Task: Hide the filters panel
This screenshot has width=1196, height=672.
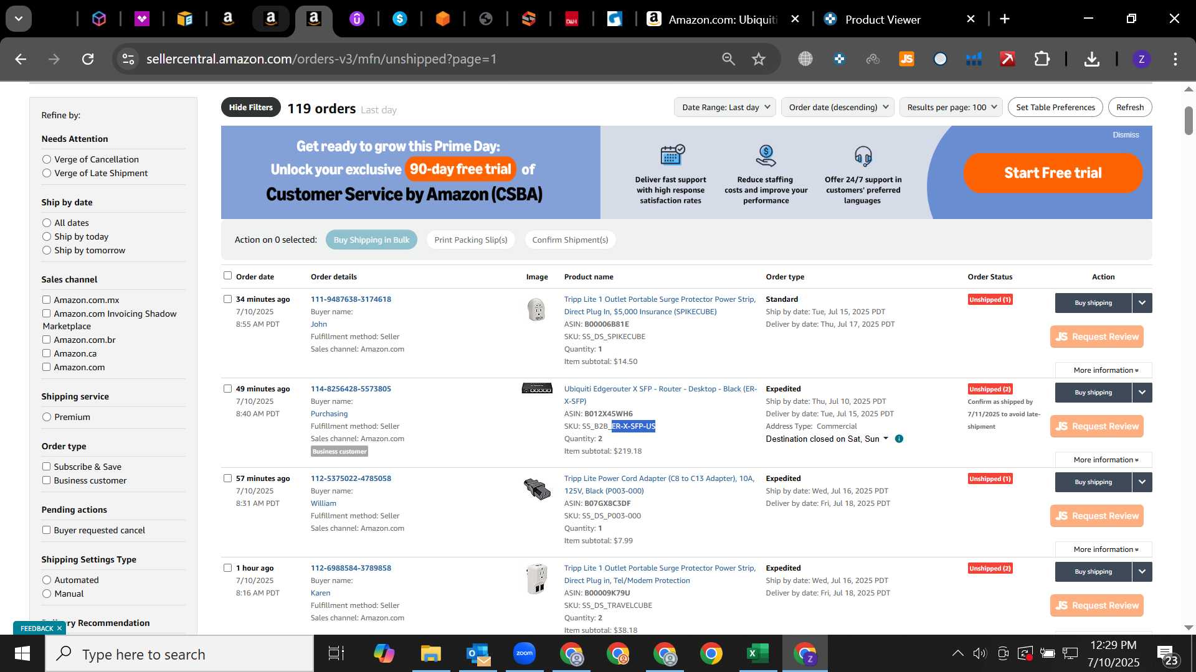Action: pyautogui.click(x=250, y=107)
